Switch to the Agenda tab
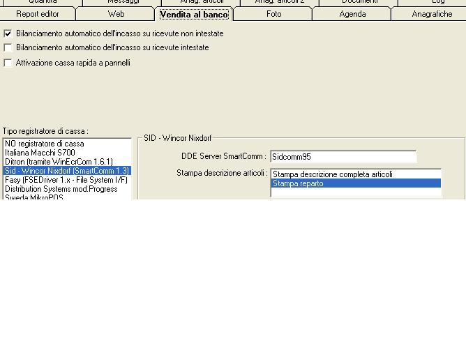Screen dimensions: 466x357 (x=352, y=14)
